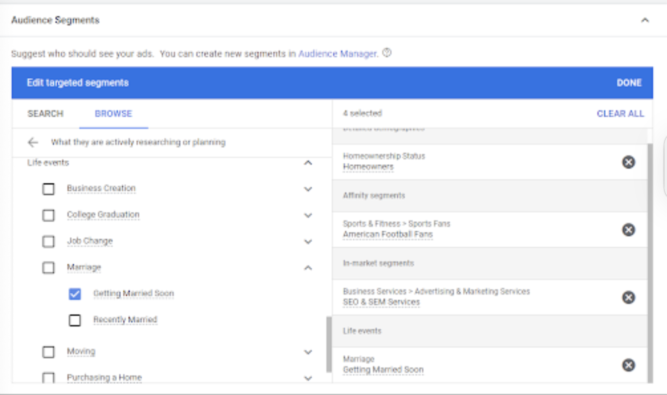This screenshot has height=395, width=667.
Task: Click the Done button
Action: 629,83
